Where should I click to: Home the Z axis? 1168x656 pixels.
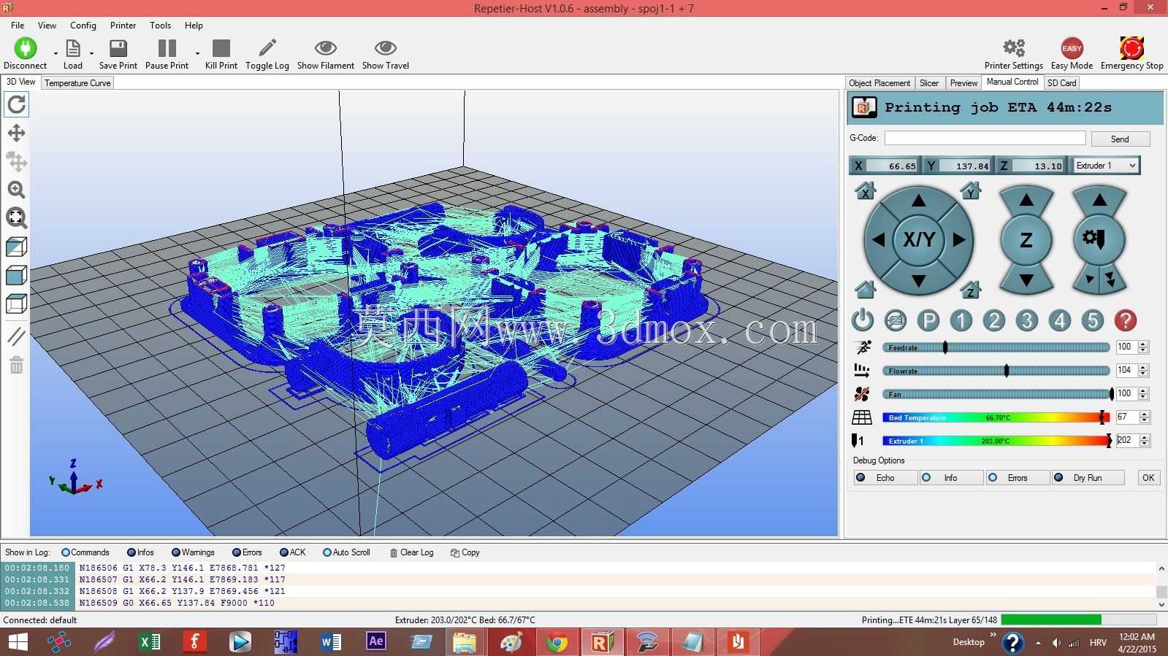coord(971,290)
